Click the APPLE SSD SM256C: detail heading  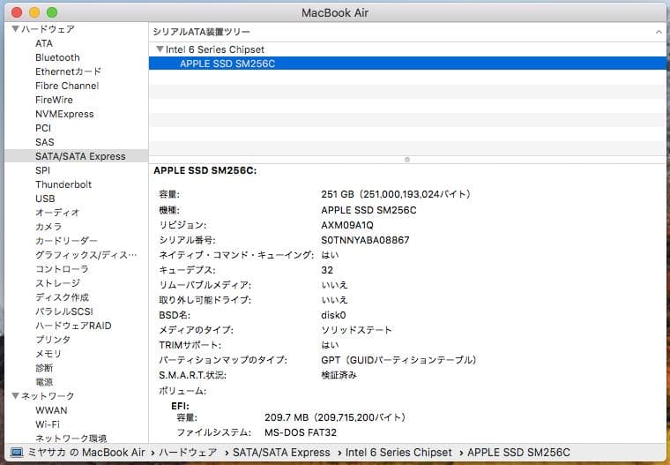click(x=205, y=170)
